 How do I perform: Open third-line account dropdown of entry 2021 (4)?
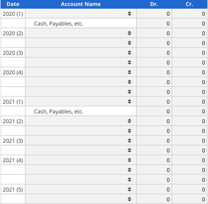pos(81,180)
